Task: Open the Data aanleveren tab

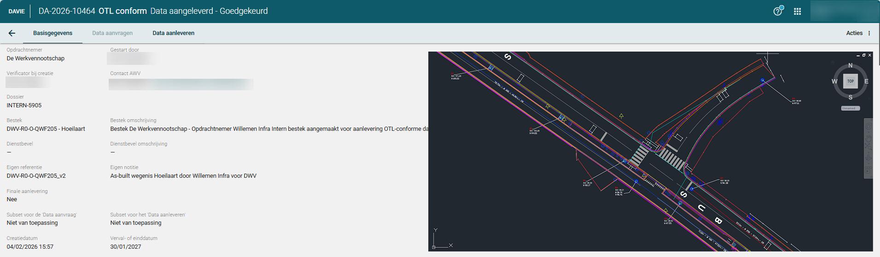Action: point(174,33)
